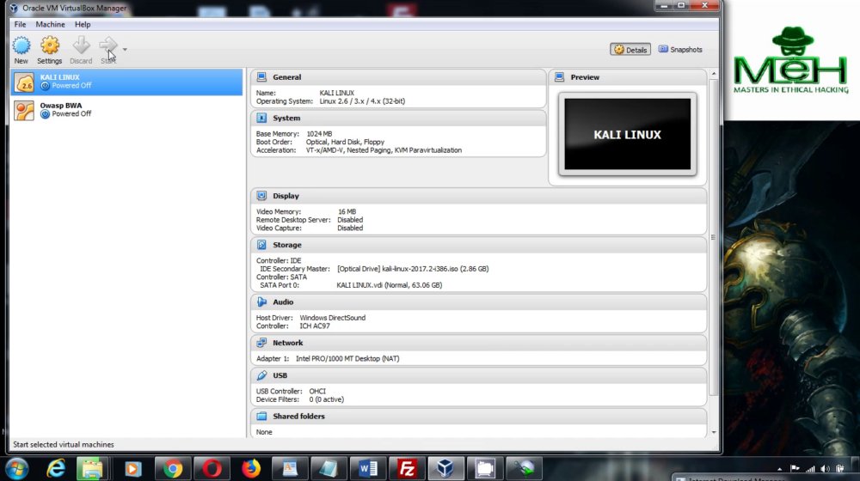The width and height of the screenshot is (860, 481).
Task: Click the Start arrow toolbar icon
Action: pyautogui.click(x=108, y=46)
